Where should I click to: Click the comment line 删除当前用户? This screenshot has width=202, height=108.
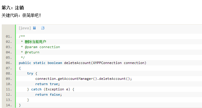pos(34,42)
